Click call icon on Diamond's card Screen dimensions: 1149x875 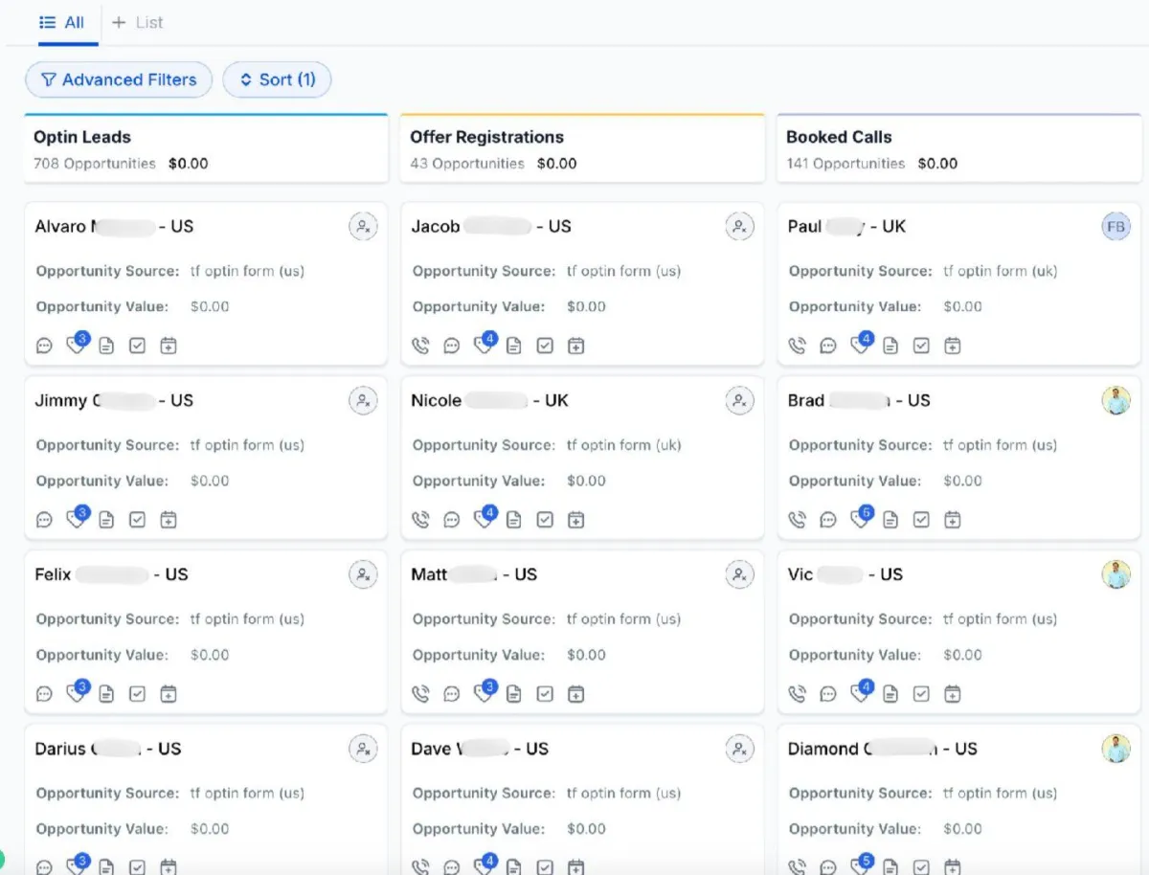[x=797, y=866]
